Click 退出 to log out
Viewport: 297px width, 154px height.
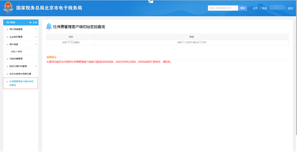pyautogui.click(x=290, y=8)
